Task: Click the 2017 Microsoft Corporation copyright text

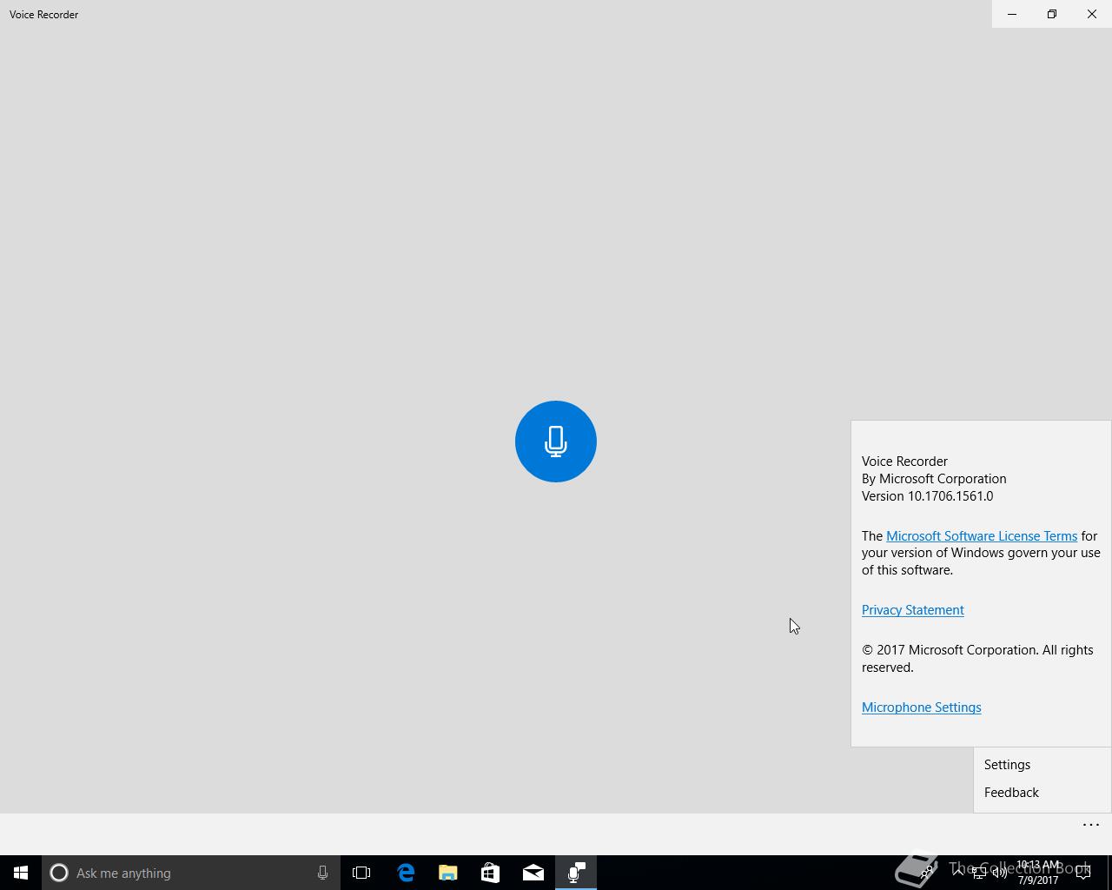Action: click(x=977, y=659)
